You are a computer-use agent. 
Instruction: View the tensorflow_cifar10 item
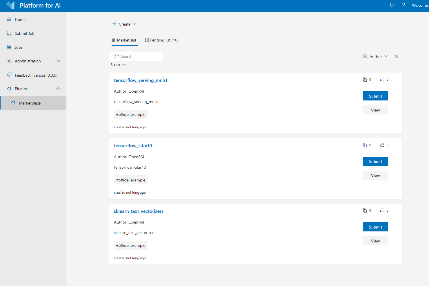point(375,175)
